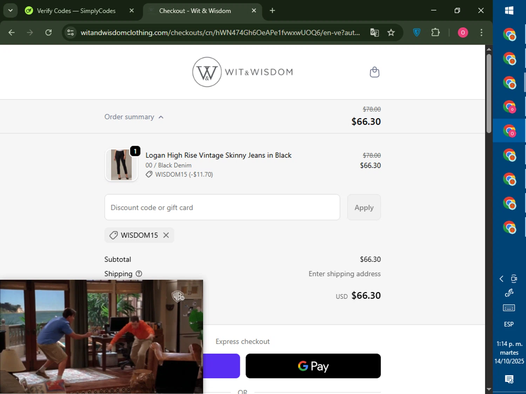The height and width of the screenshot is (394, 526).
Task: Click the translate page icon
Action: click(375, 33)
